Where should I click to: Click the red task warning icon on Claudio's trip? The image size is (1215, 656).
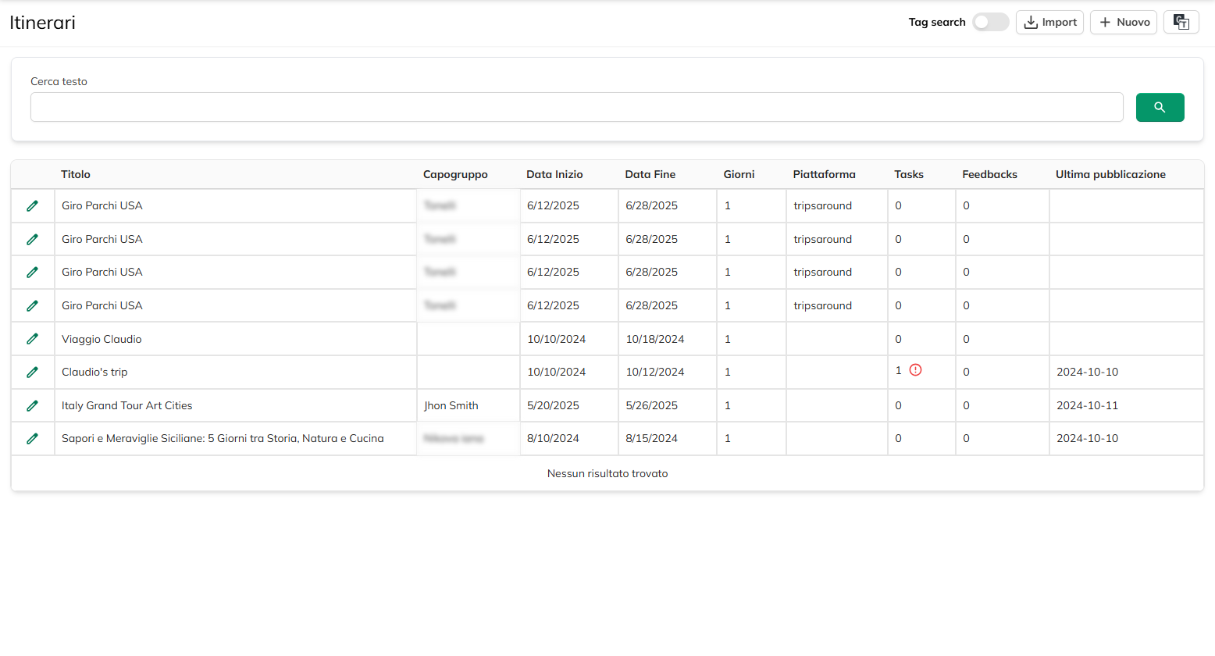click(915, 370)
